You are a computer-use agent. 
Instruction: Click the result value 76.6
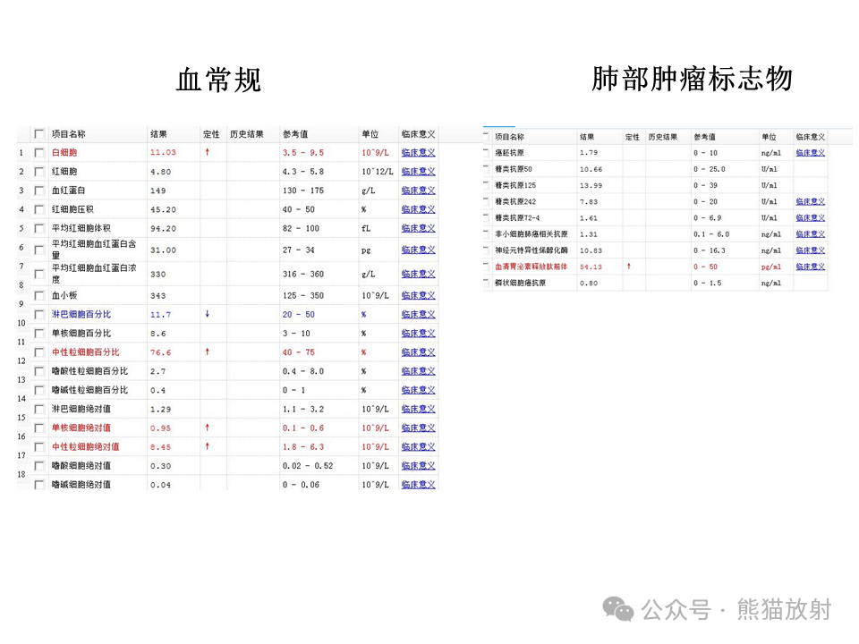[160, 352]
